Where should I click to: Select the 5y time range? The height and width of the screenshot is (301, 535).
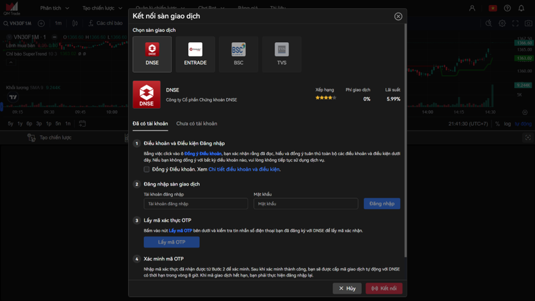pyautogui.click(x=11, y=124)
